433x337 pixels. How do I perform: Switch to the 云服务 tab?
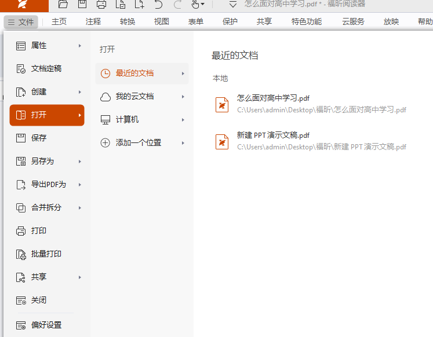coord(353,21)
